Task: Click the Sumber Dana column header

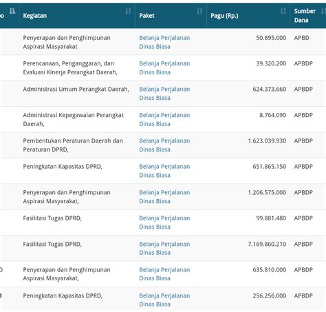Action: click(308, 16)
